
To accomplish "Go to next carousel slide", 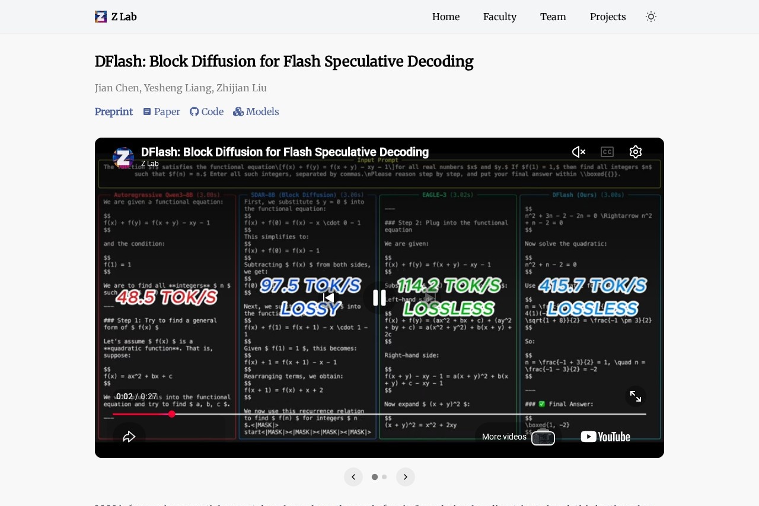I will point(406,477).
